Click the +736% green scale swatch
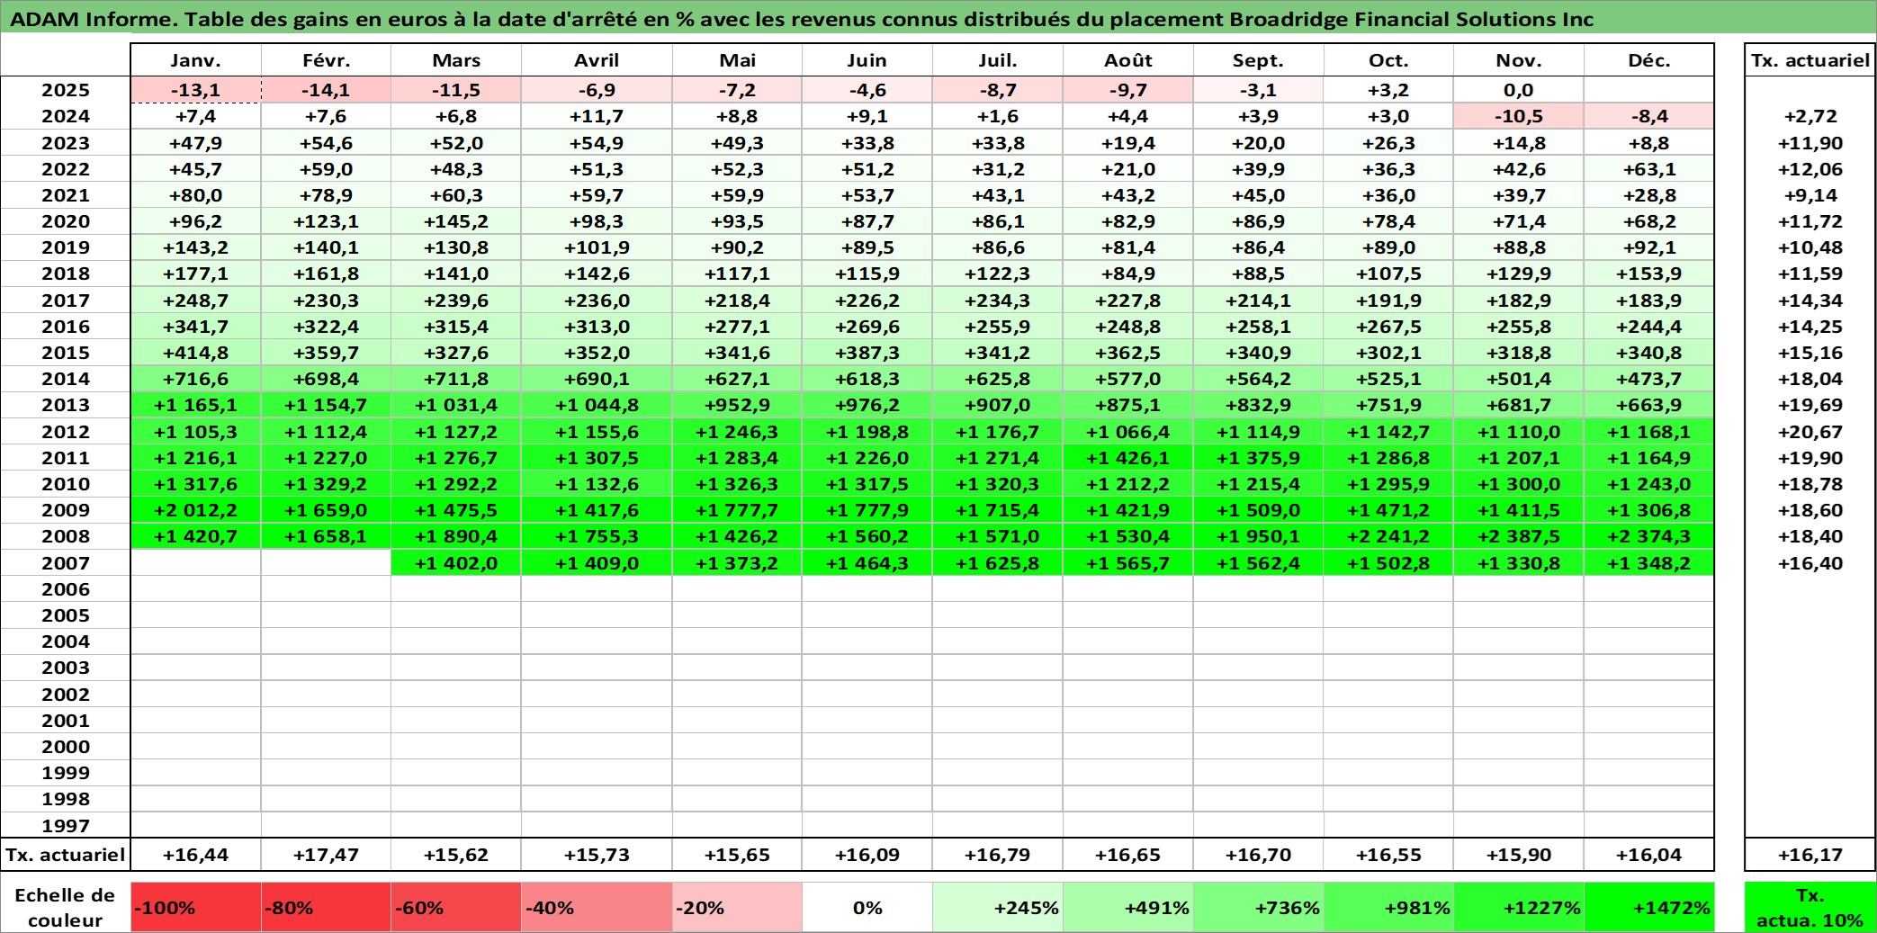Screen dimensions: 1877x933 1259,908
